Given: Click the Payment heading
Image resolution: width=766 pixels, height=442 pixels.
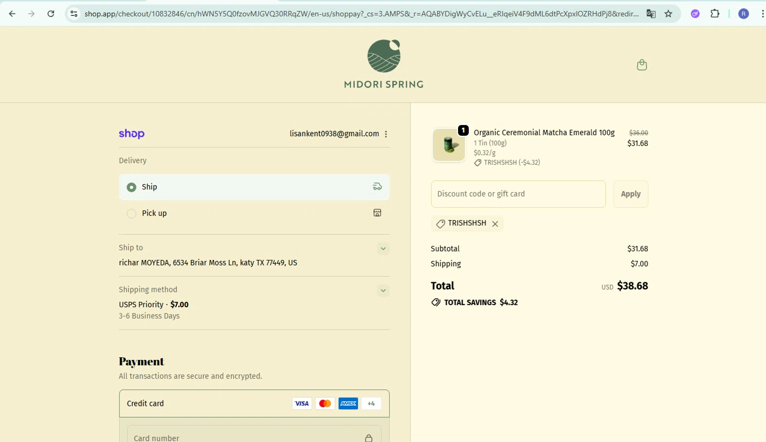Looking at the screenshot, I should (x=141, y=361).
